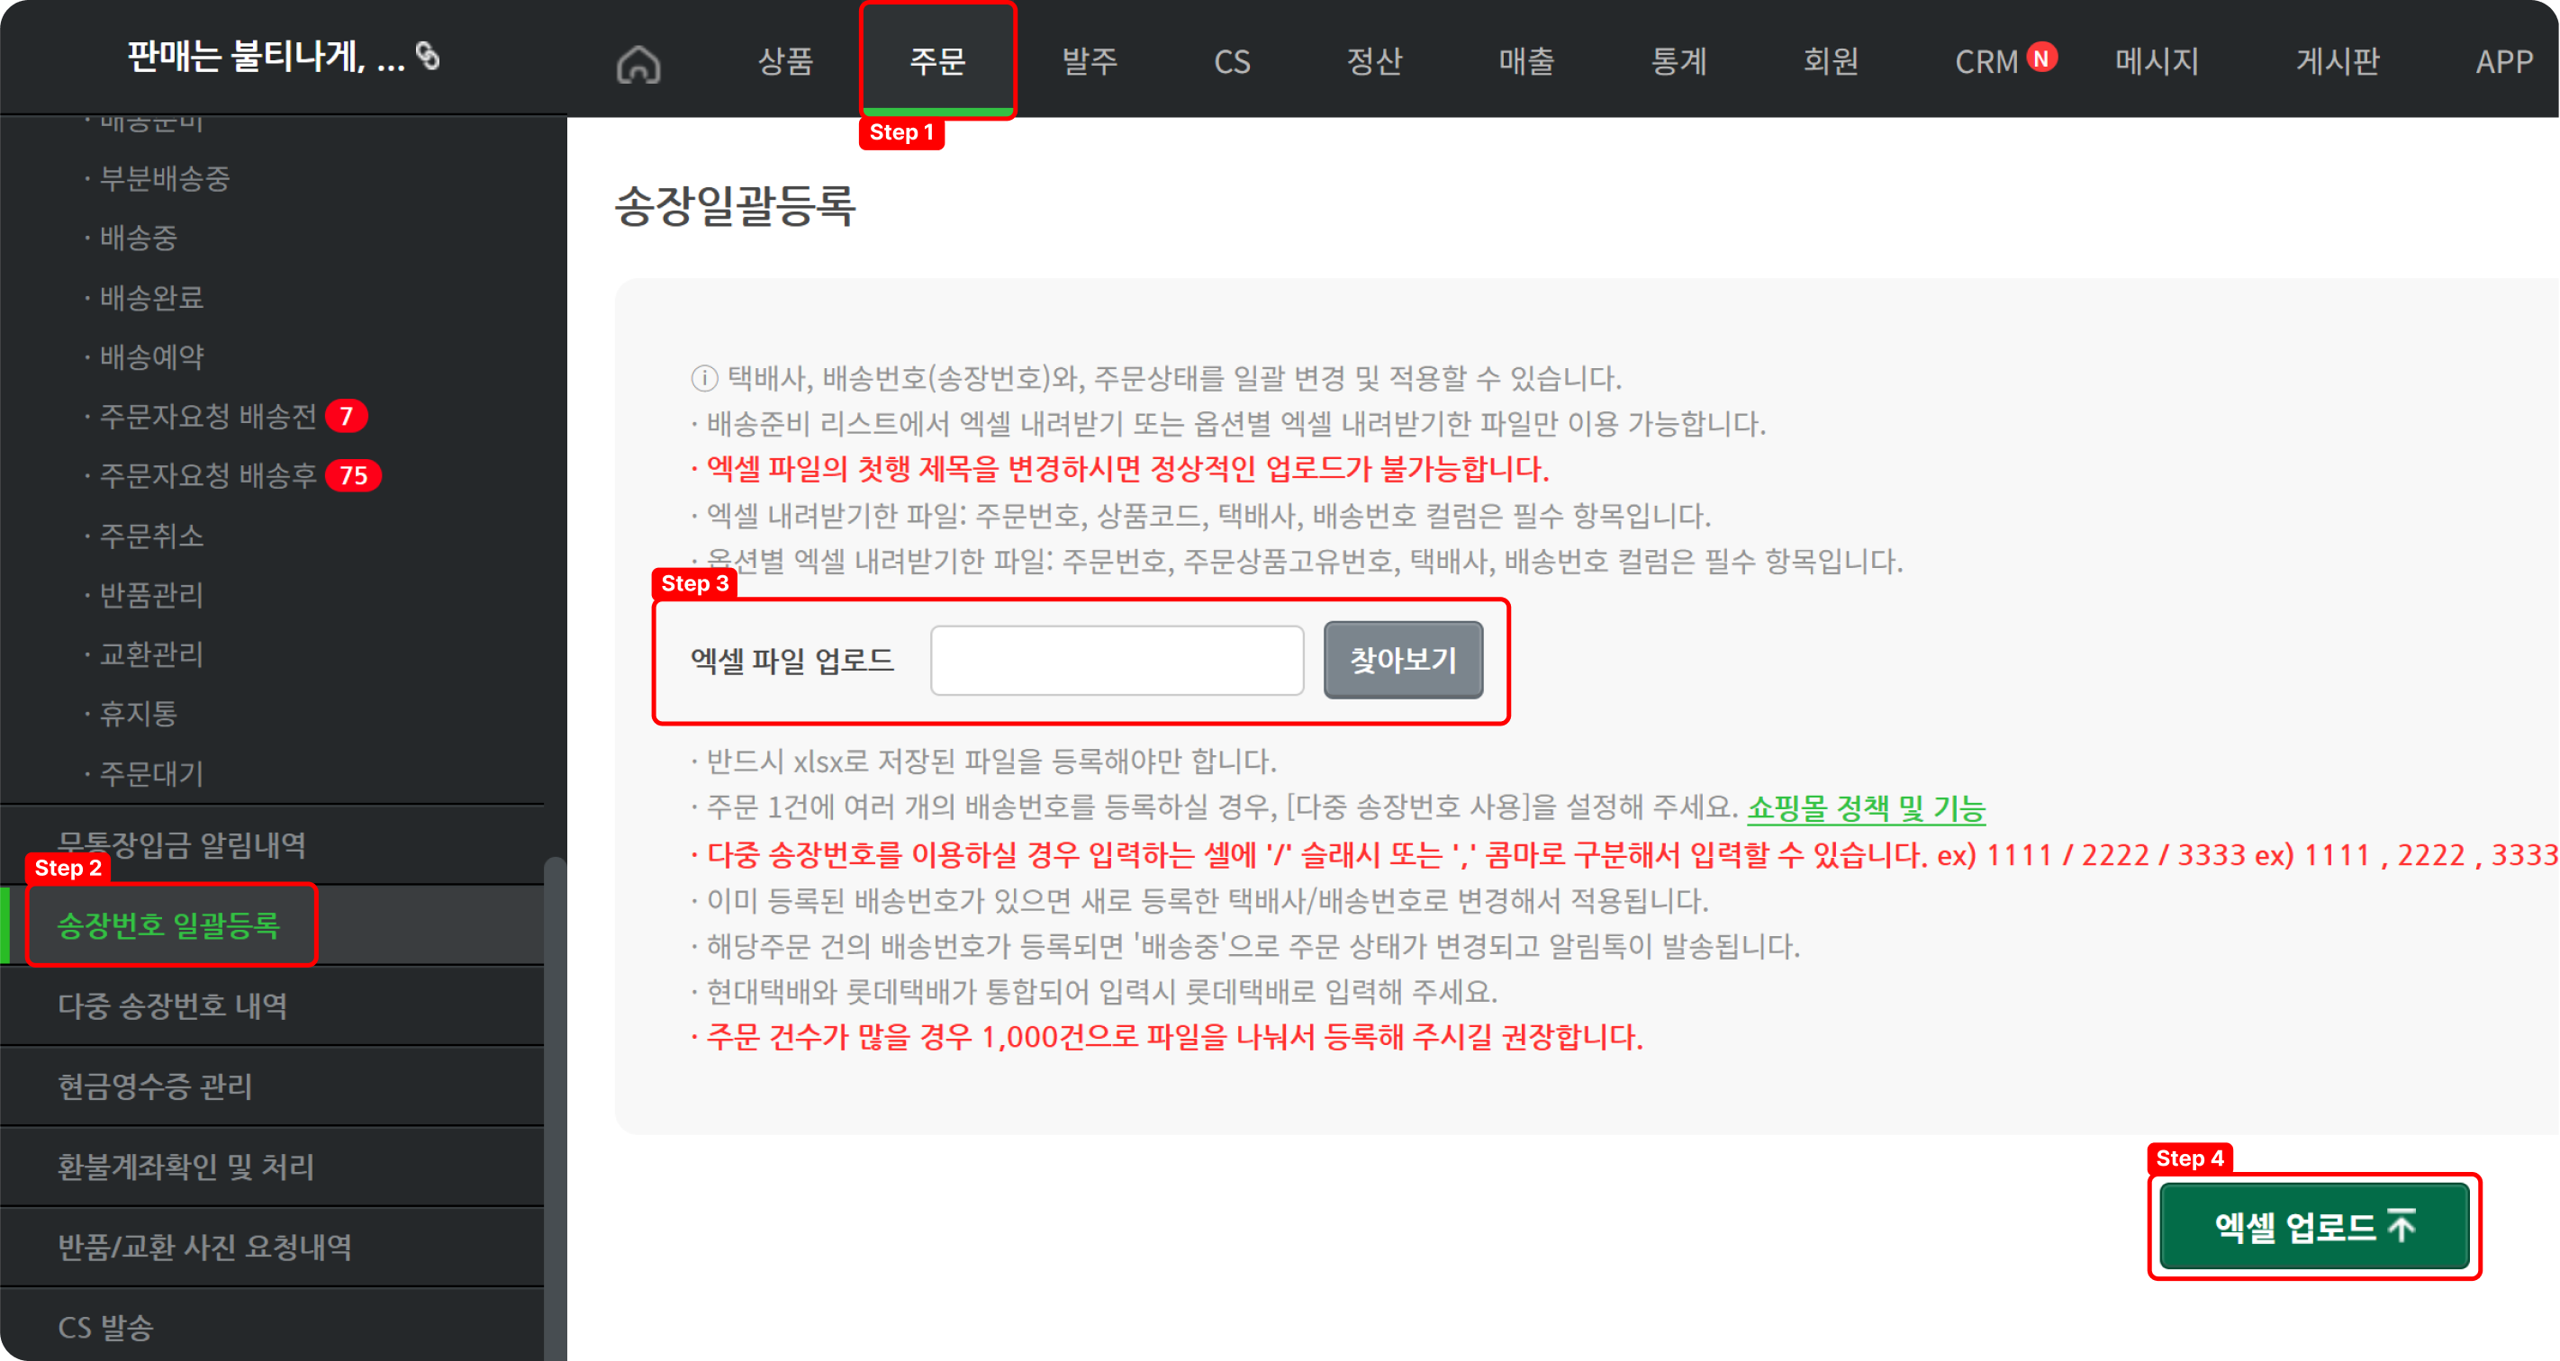Open the 통계 menu
This screenshot has height=1361, width=2560.
[1678, 60]
